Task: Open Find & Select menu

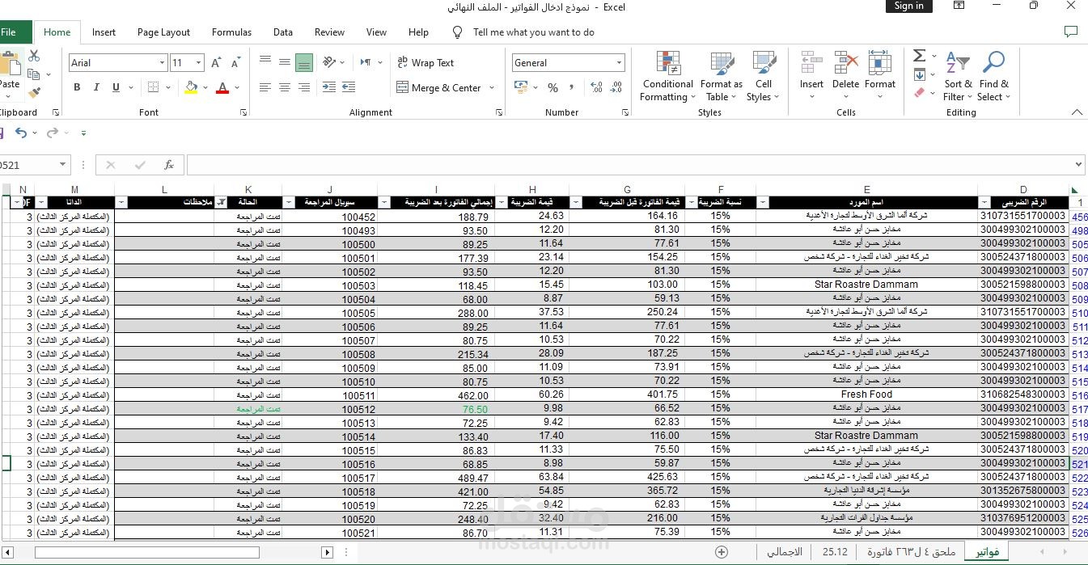Action: 993,77
